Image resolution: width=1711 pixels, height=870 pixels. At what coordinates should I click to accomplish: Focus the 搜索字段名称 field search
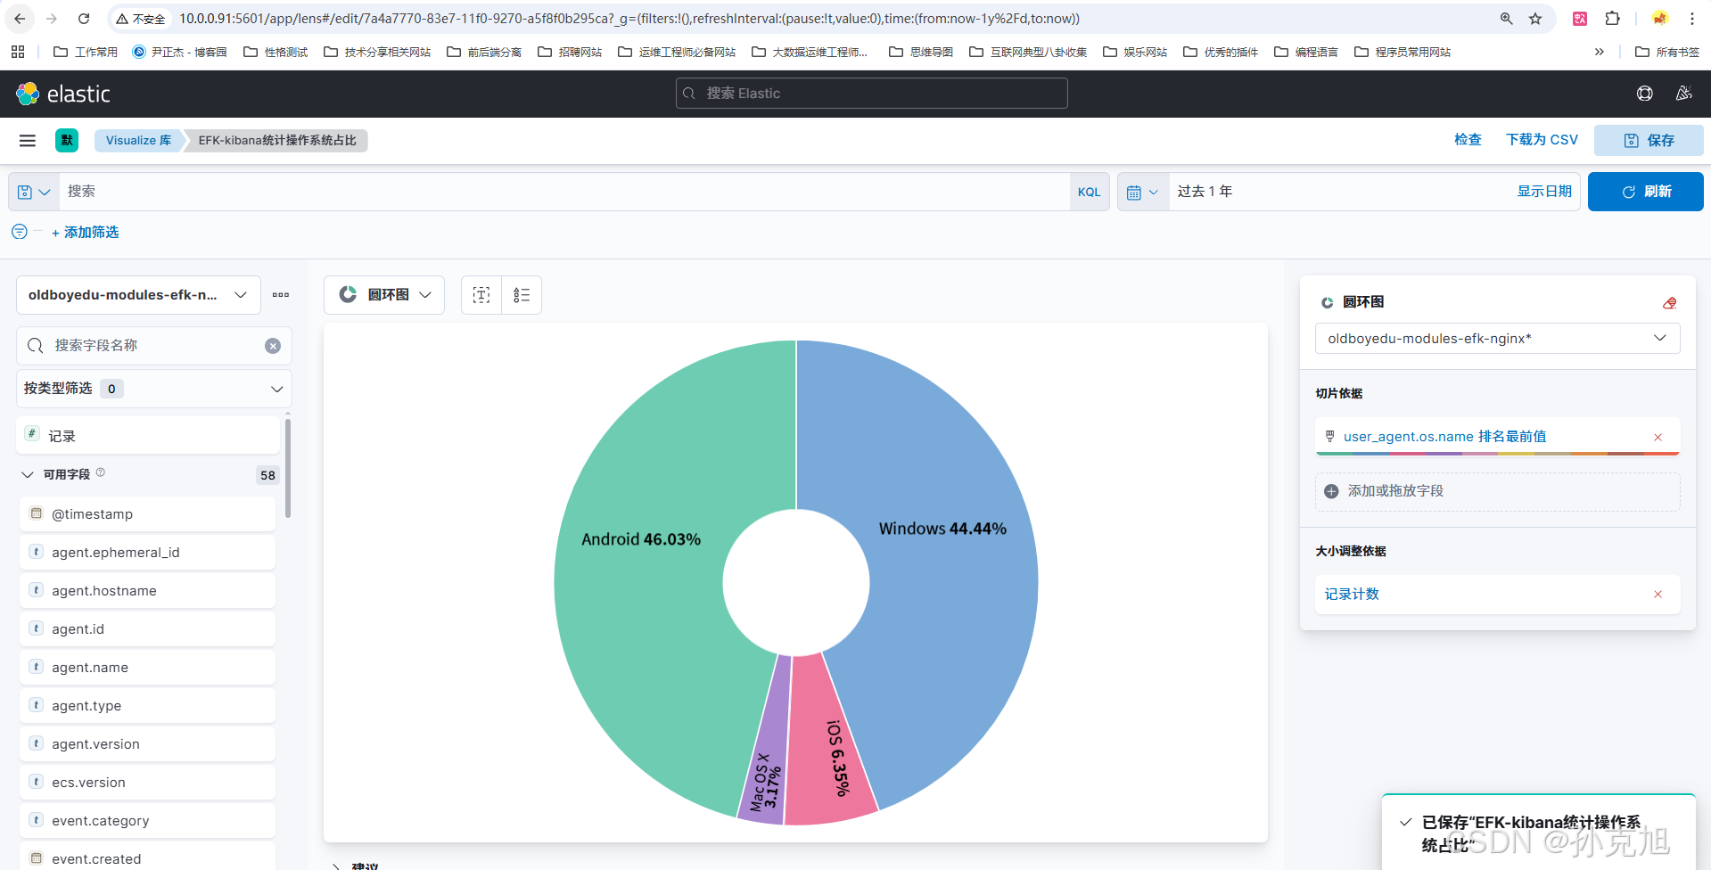[x=154, y=346]
